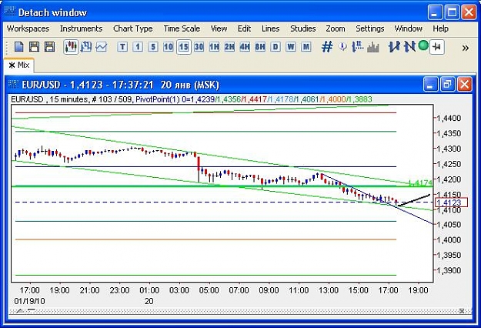Click the first save disk icon
This screenshot has width=481, height=328.
[x=34, y=47]
